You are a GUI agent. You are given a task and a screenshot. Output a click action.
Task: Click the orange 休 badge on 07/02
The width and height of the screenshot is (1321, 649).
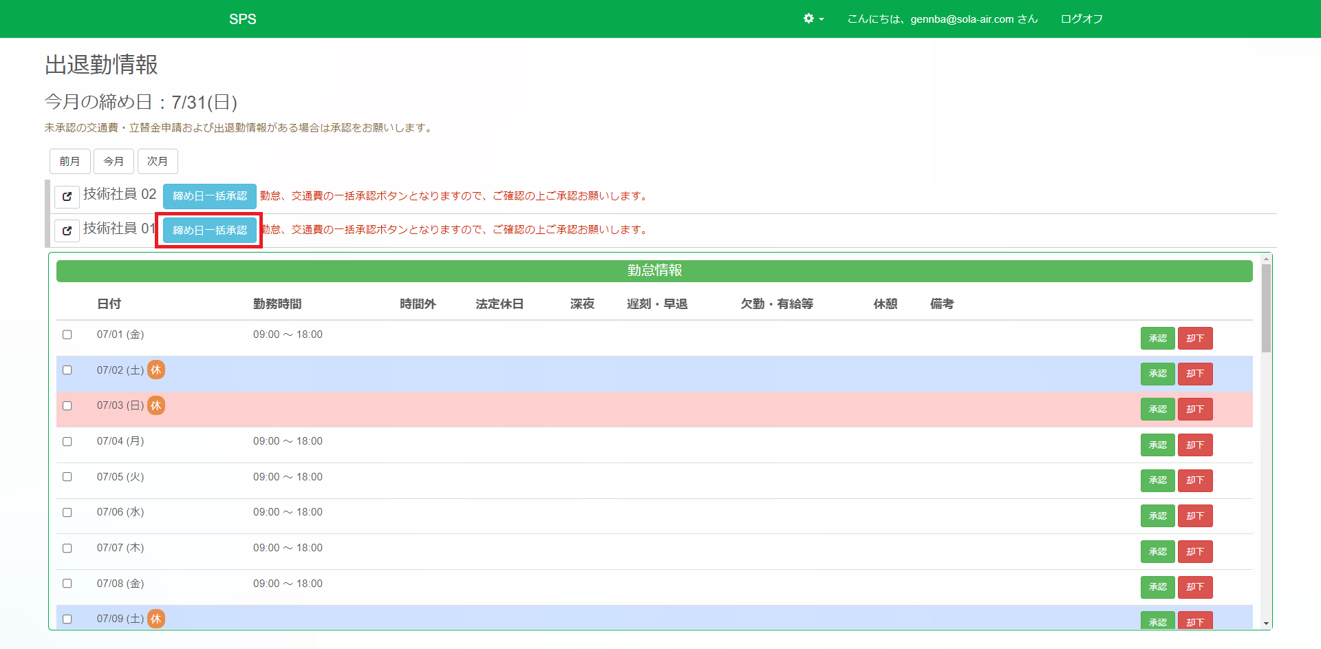156,370
